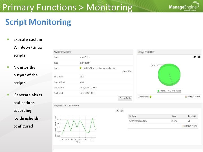This screenshot has width=203, height=152.
Task: Click the green availability pie chart
Action: tap(169, 75)
